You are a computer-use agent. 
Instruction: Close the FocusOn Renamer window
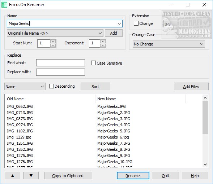(x=204, y=5)
